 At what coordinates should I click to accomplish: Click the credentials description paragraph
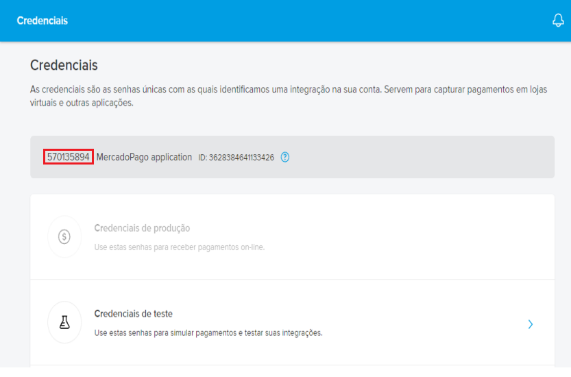point(289,96)
